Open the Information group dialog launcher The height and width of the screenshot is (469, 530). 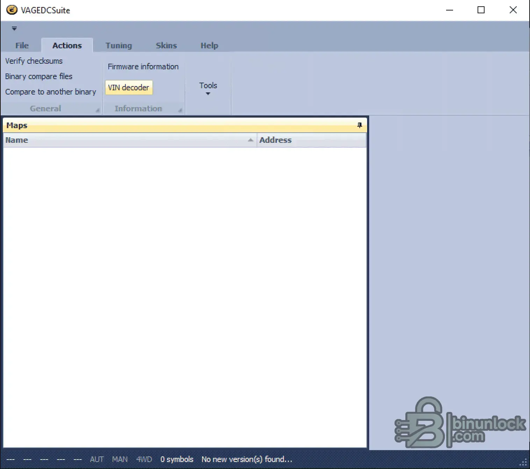click(180, 110)
